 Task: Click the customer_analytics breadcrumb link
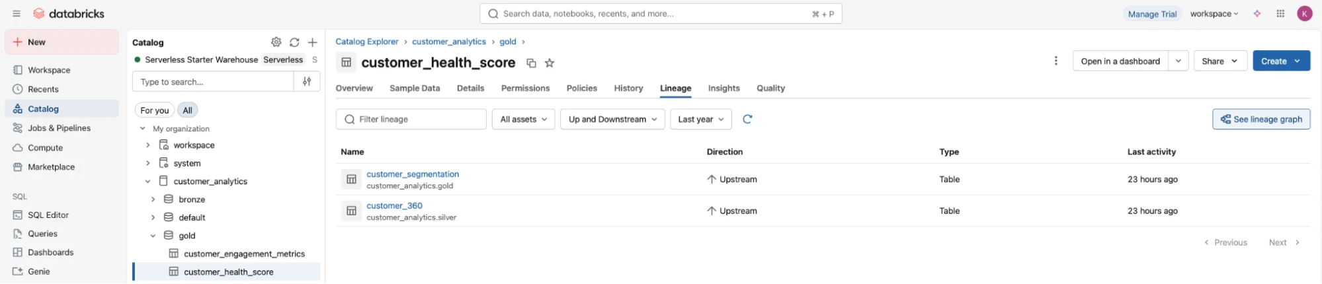[x=449, y=42]
